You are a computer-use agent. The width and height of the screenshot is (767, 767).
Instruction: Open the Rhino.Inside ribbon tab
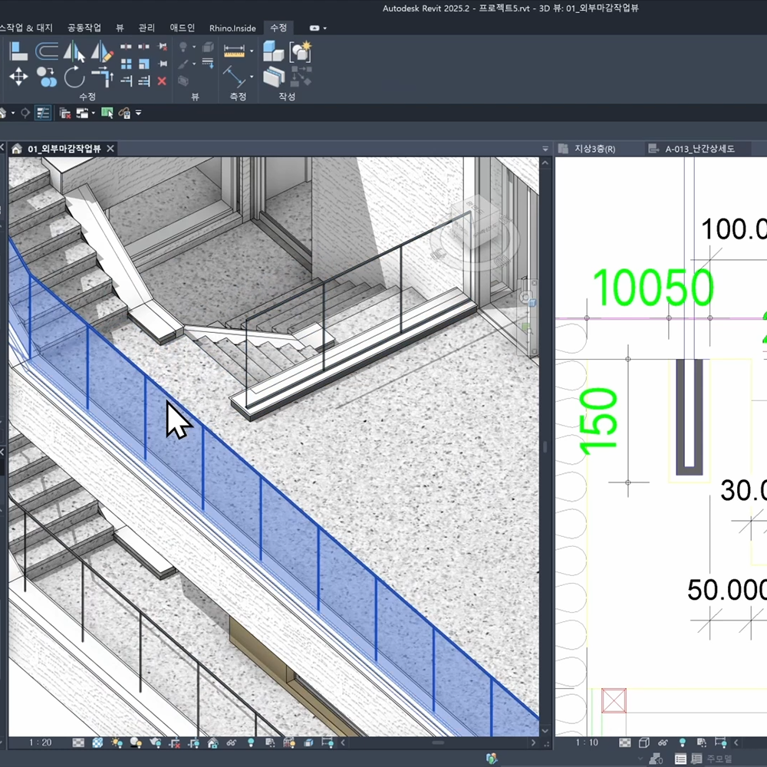coord(233,28)
